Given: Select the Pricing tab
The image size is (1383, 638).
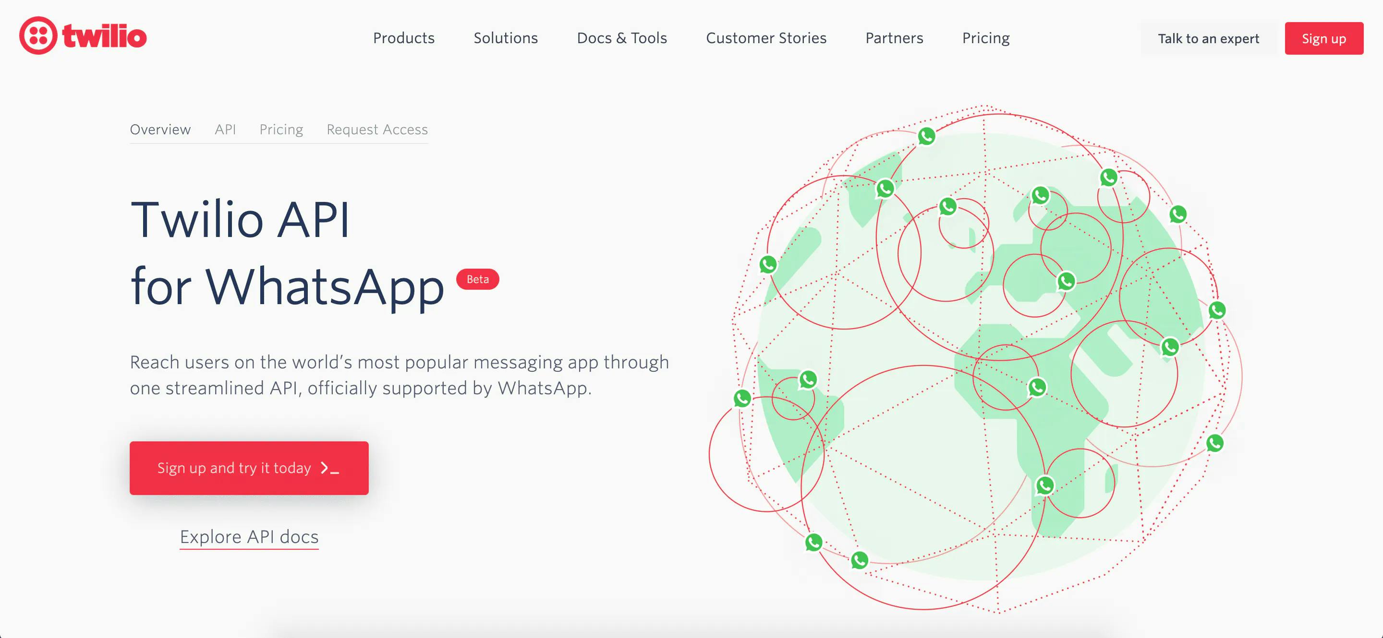Looking at the screenshot, I should (x=280, y=130).
